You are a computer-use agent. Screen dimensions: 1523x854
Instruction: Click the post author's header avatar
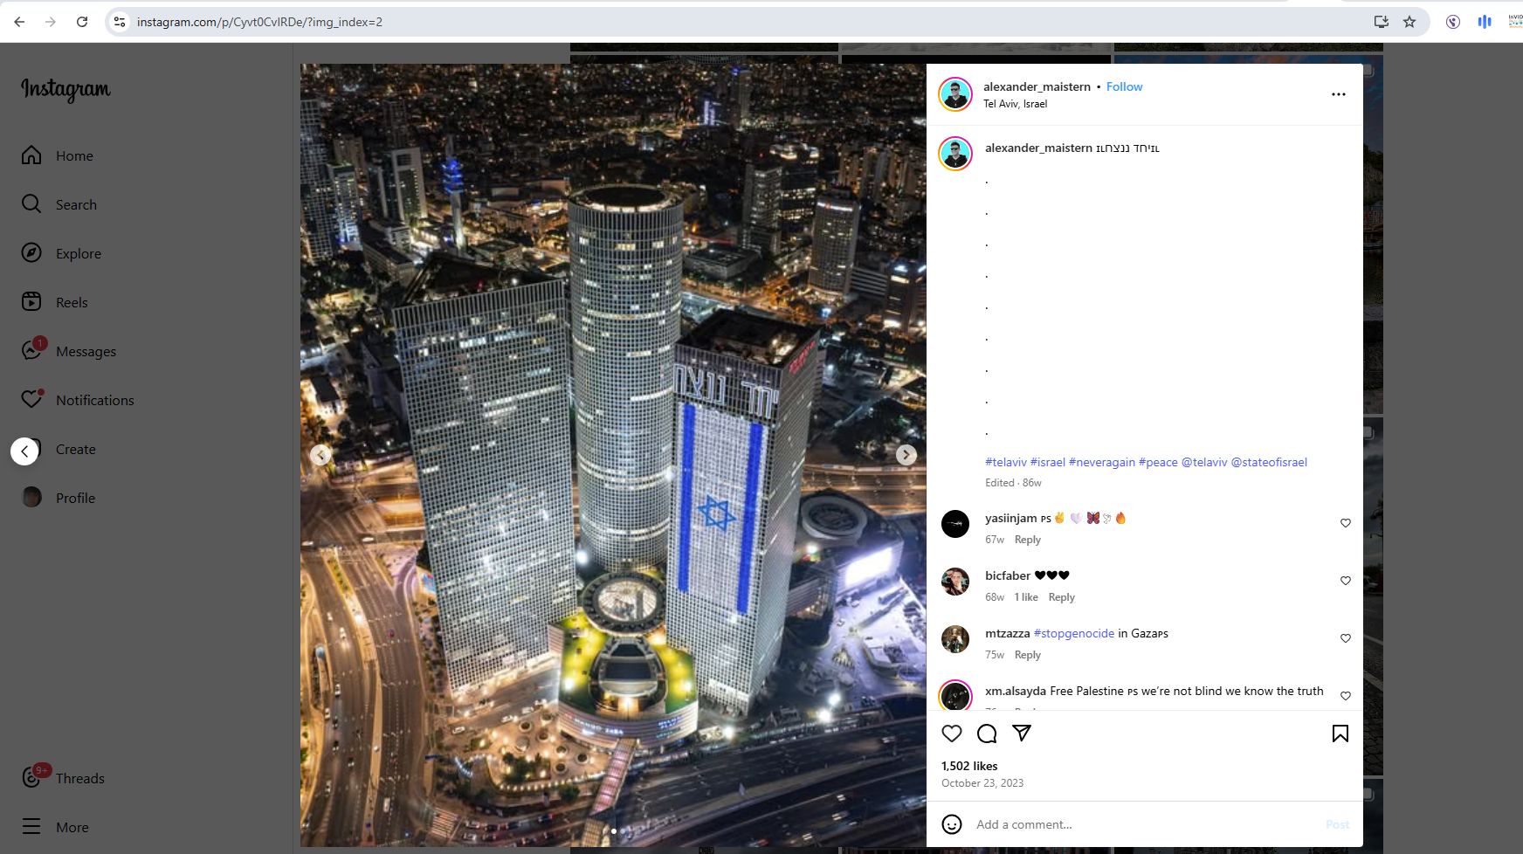tap(955, 94)
